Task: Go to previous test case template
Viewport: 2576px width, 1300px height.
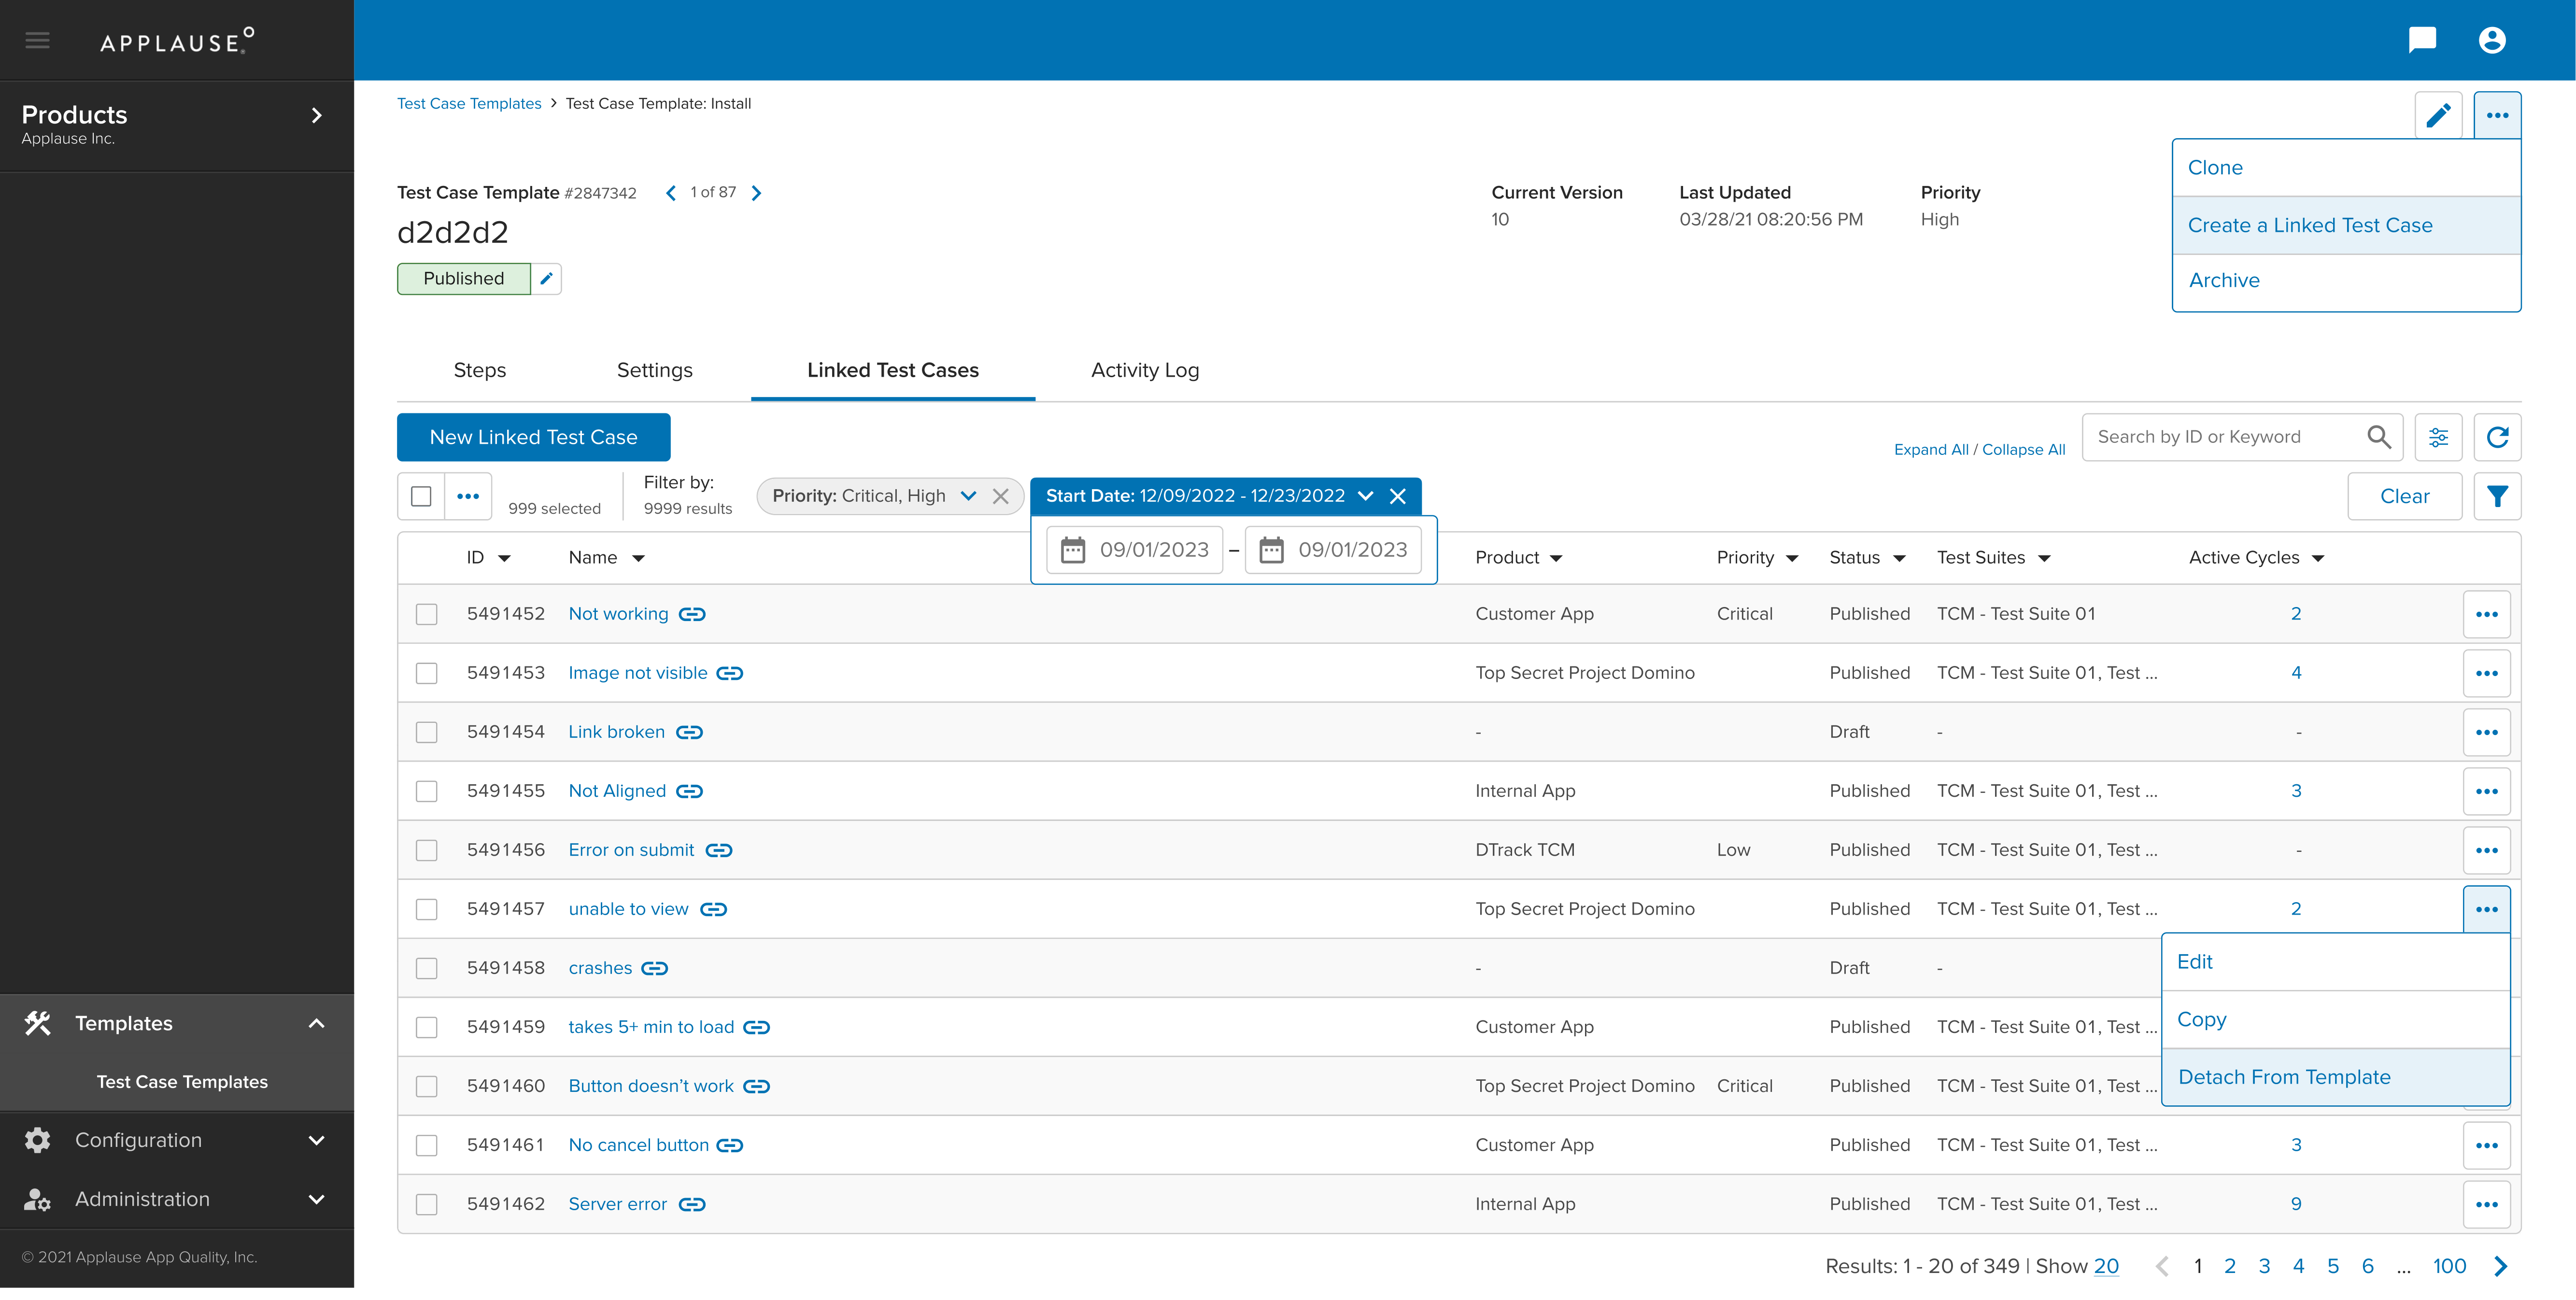Action: point(671,193)
